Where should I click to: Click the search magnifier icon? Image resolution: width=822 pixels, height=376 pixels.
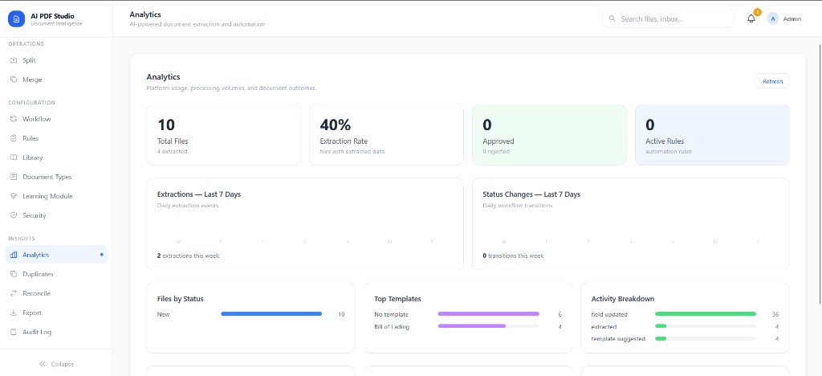click(x=612, y=18)
